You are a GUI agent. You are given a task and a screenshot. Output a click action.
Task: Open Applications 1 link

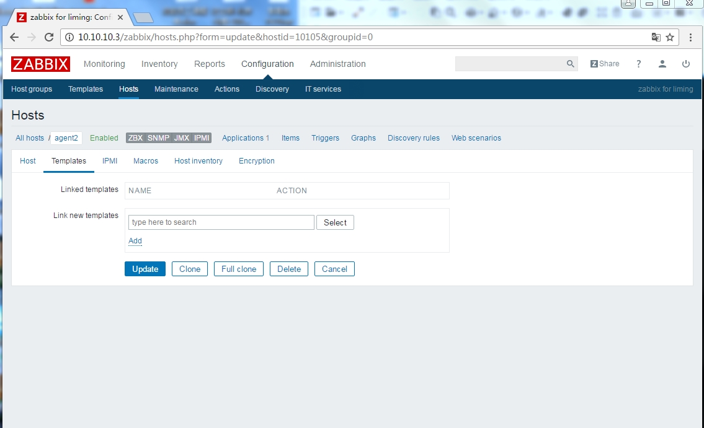click(246, 138)
